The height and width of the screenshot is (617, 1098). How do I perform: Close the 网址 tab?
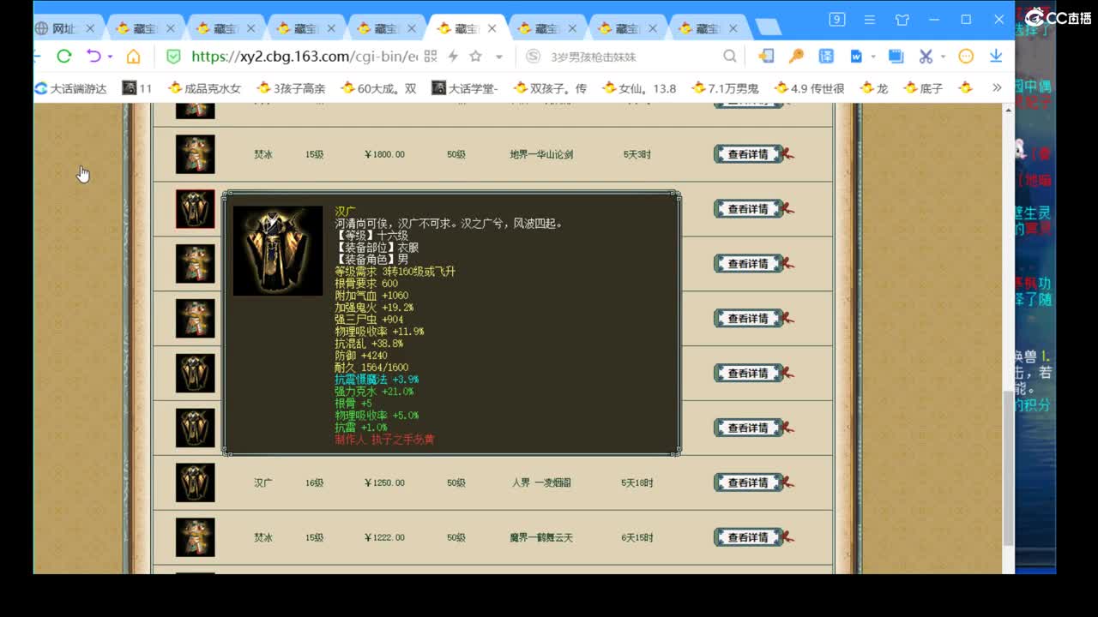click(x=90, y=28)
